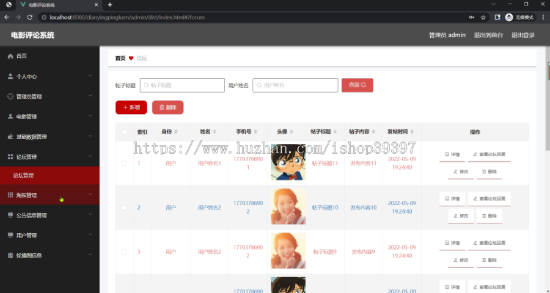Click the icon beside 轮播图信息
550x293 pixels.
coord(10,255)
